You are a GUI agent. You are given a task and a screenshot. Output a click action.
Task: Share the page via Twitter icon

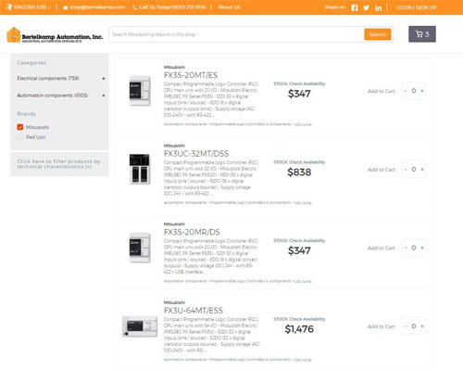click(366, 7)
